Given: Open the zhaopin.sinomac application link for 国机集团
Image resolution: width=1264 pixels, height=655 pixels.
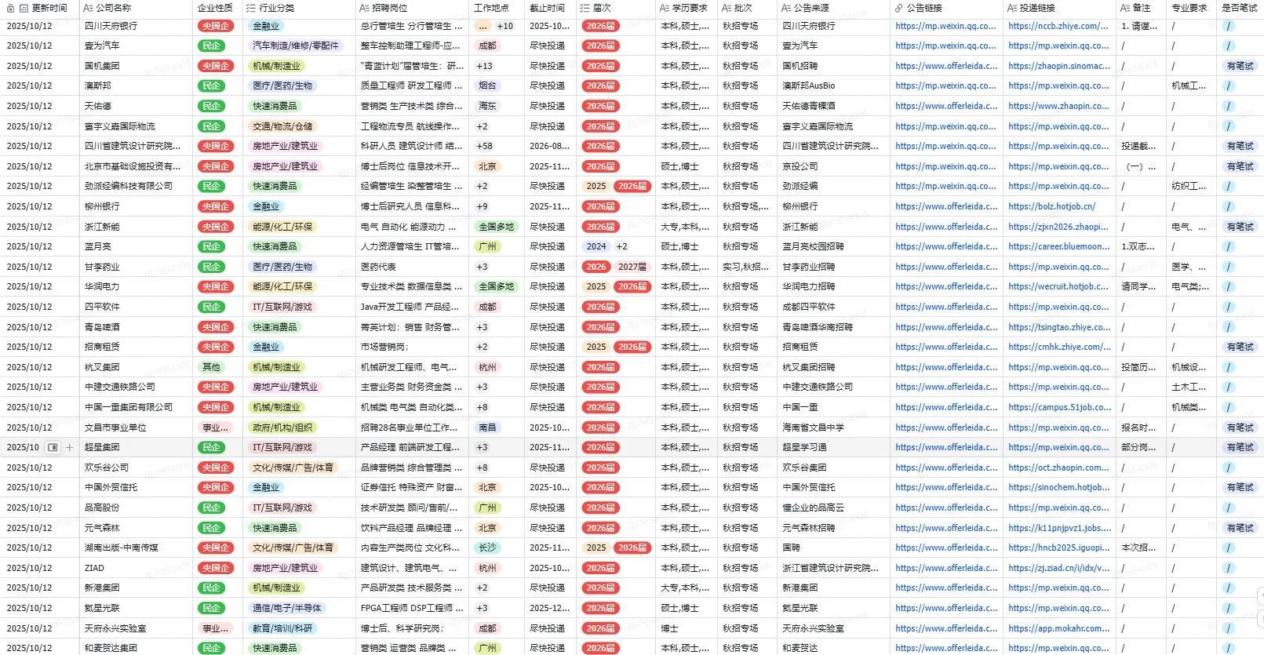Looking at the screenshot, I should [x=1059, y=66].
